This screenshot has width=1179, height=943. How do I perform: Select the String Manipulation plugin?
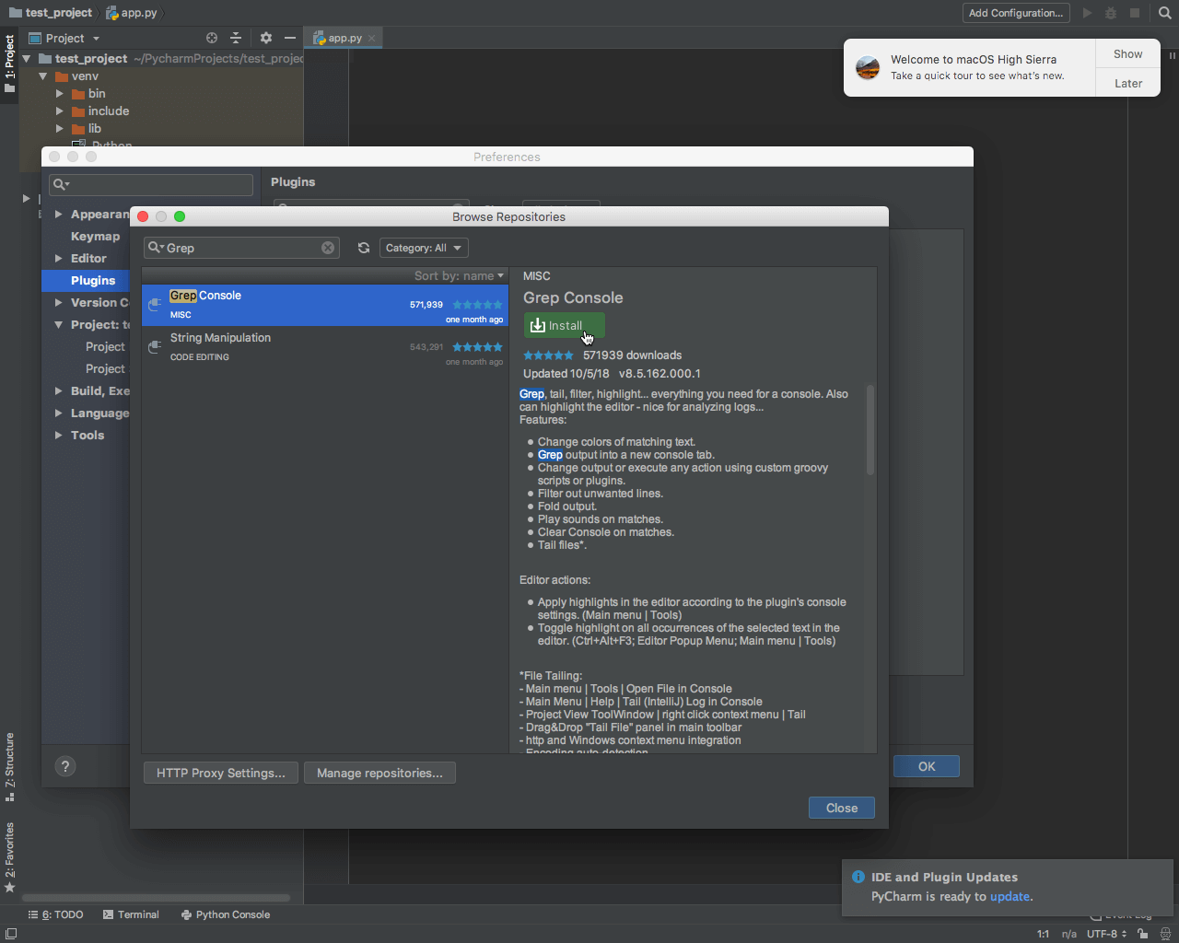325,347
